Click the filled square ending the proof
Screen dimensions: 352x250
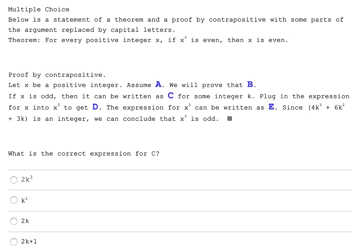pos(229,118)
